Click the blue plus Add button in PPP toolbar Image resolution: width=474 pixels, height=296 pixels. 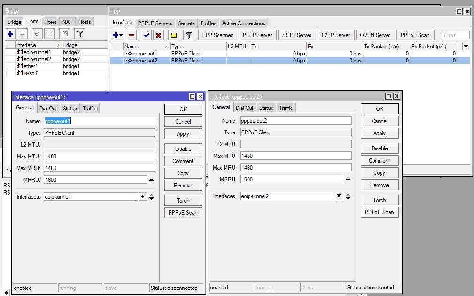(x=116, y=35)
